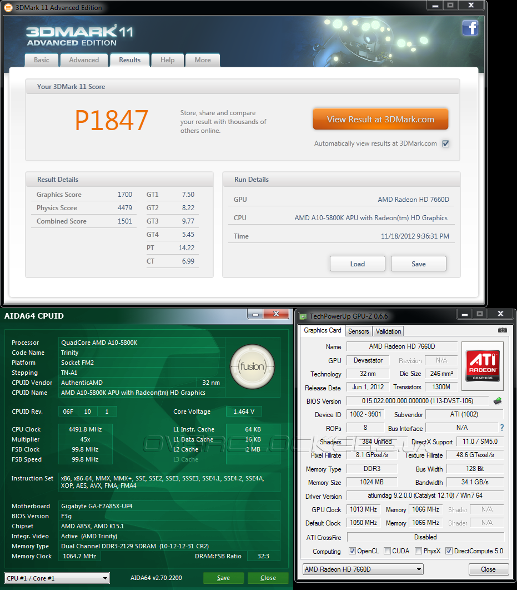The height and width of the screenshot is (590, 517).
Task: Maximize the 3DMark 11 window
Action: [x=450, y=5]
